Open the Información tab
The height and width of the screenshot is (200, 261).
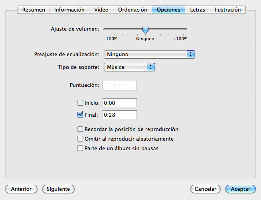coord(69,10)
